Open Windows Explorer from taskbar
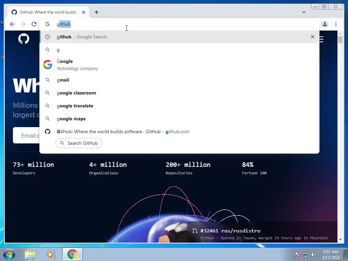 [x=30, y=254]
